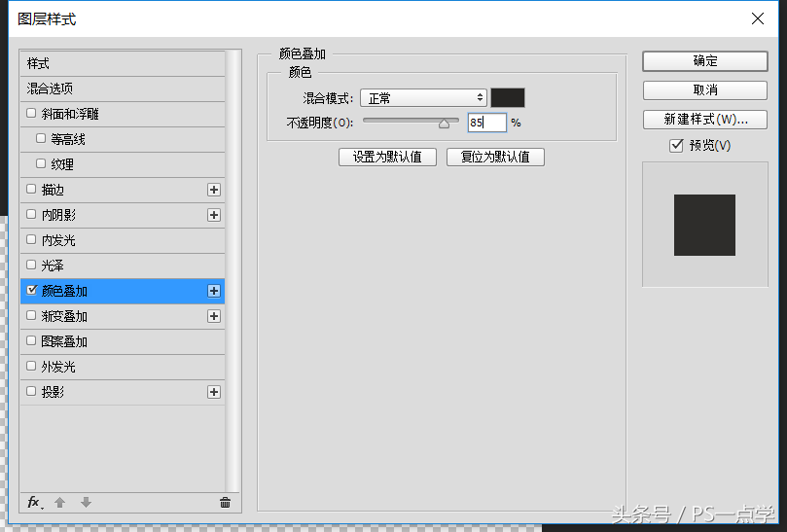Image resolution: width=787 pixels, height=532 pixels.
Task: Enable the 纹理 checkbox
Action: (41, 163)
